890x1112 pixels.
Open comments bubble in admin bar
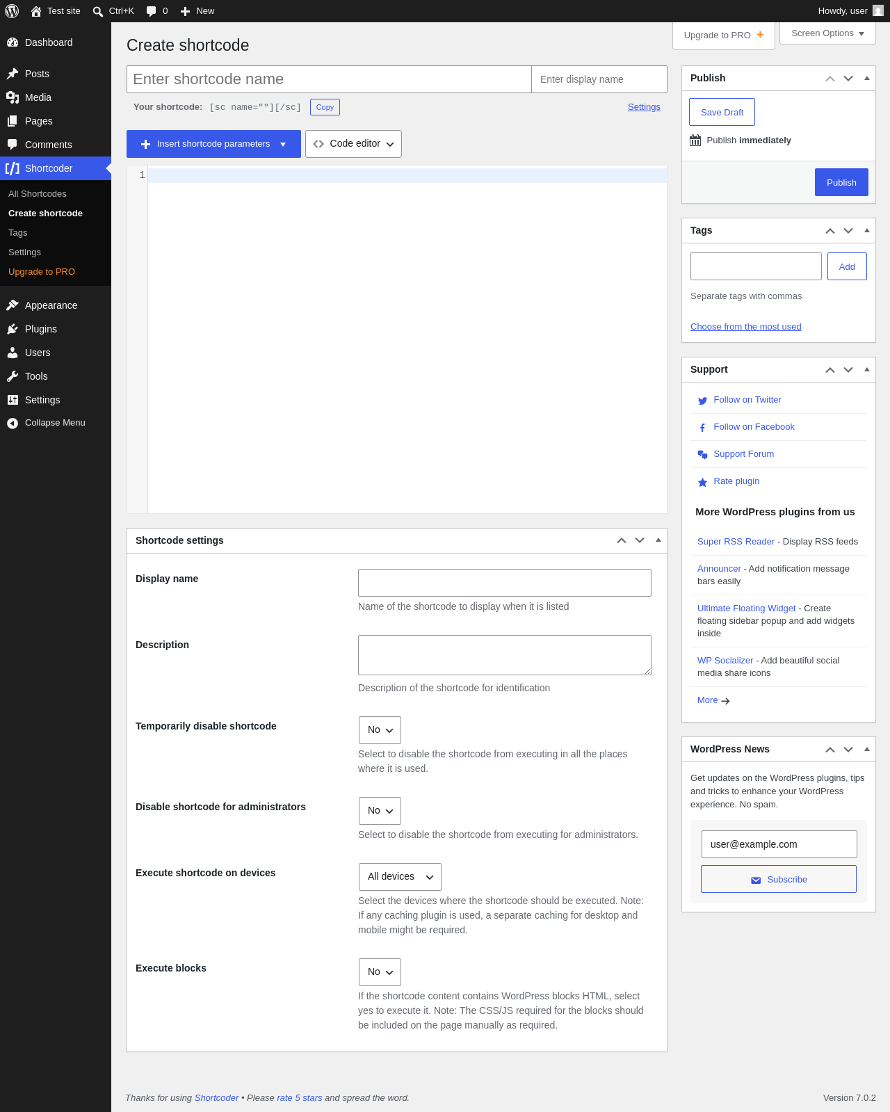156,11
